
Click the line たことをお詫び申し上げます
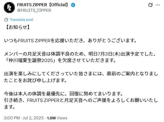click(x=35, y=80)
